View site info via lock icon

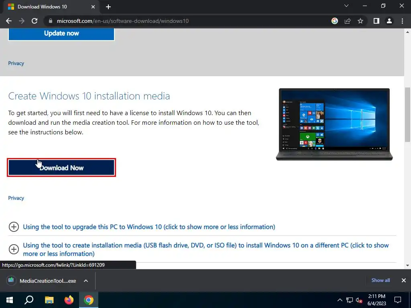[x=51, y=21]
